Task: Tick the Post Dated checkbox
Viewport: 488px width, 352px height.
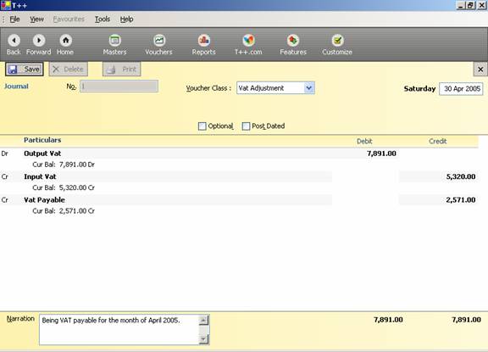Action: [246, 126]
